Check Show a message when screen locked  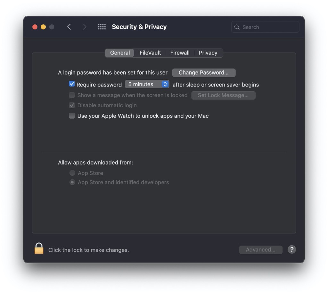click(x=72, y=95)
